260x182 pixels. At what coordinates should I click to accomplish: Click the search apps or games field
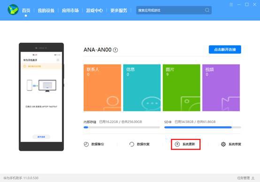[174, 10]
